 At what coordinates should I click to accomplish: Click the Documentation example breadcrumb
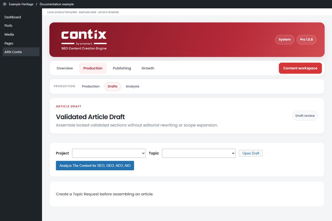[57, 4]
